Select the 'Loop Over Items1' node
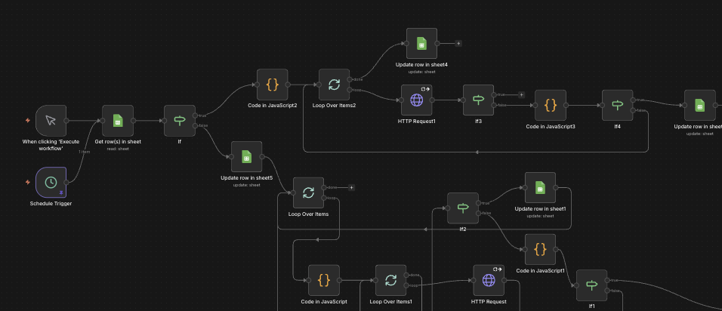 tap(391, 280)
